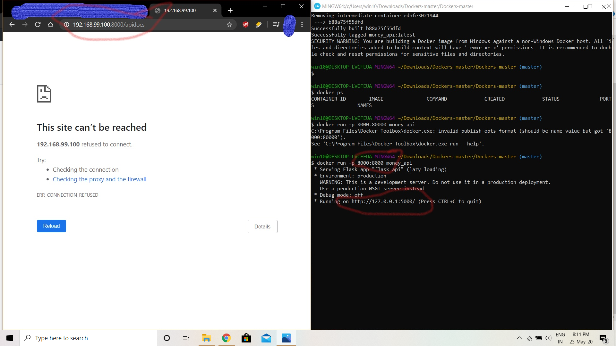The image size is (616, 346).
Task: Click the Chrome profile avatar
Action: (289, 24)
